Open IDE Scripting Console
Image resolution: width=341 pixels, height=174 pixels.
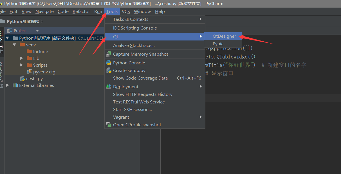coord(155,28)
